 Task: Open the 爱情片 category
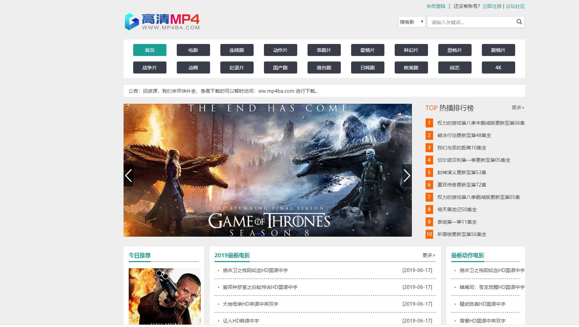click(368, 50)
